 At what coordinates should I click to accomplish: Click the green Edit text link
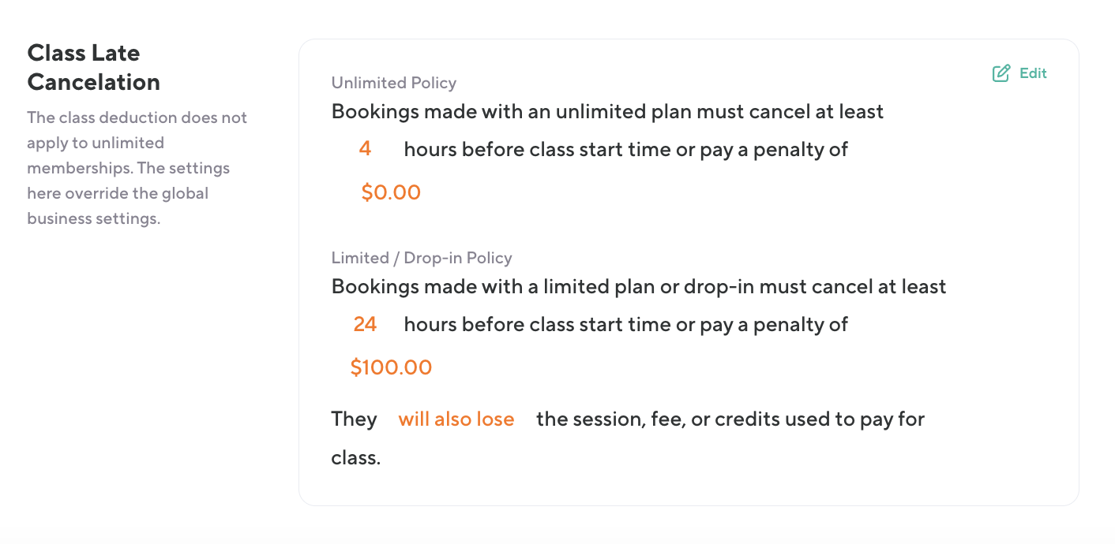point(1033,73)
